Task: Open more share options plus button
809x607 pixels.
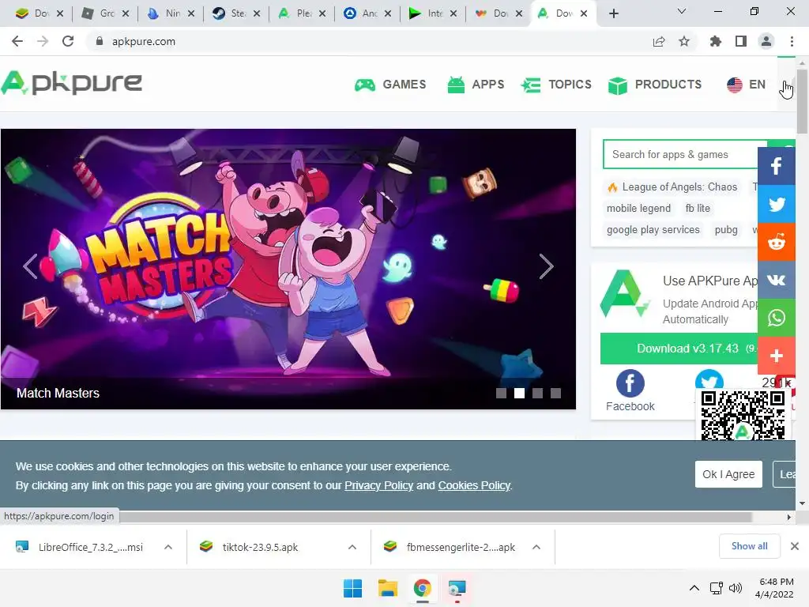Action: pyautogui.click(x=776, y=356)
